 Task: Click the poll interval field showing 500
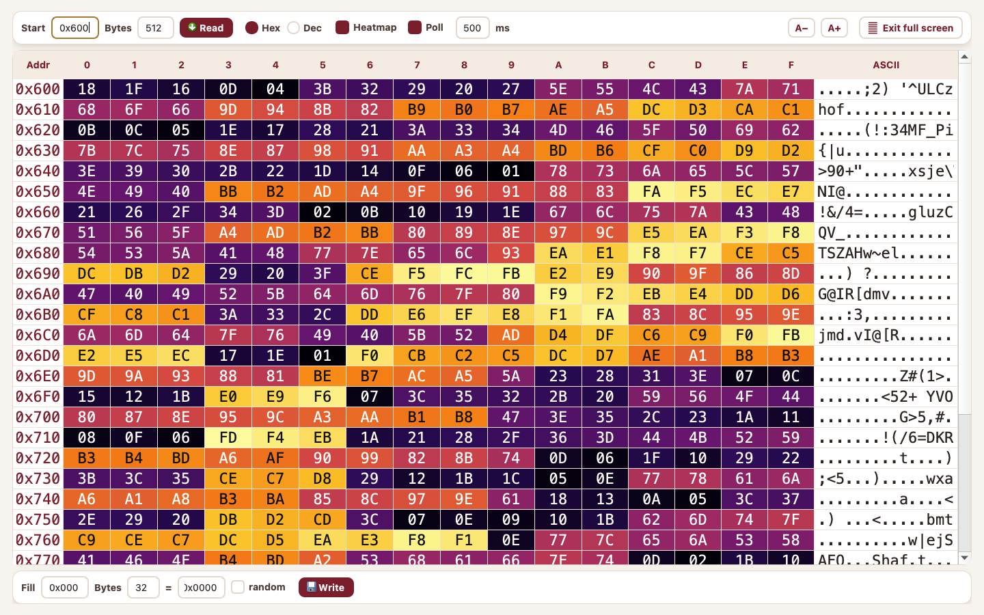(473, 28)
